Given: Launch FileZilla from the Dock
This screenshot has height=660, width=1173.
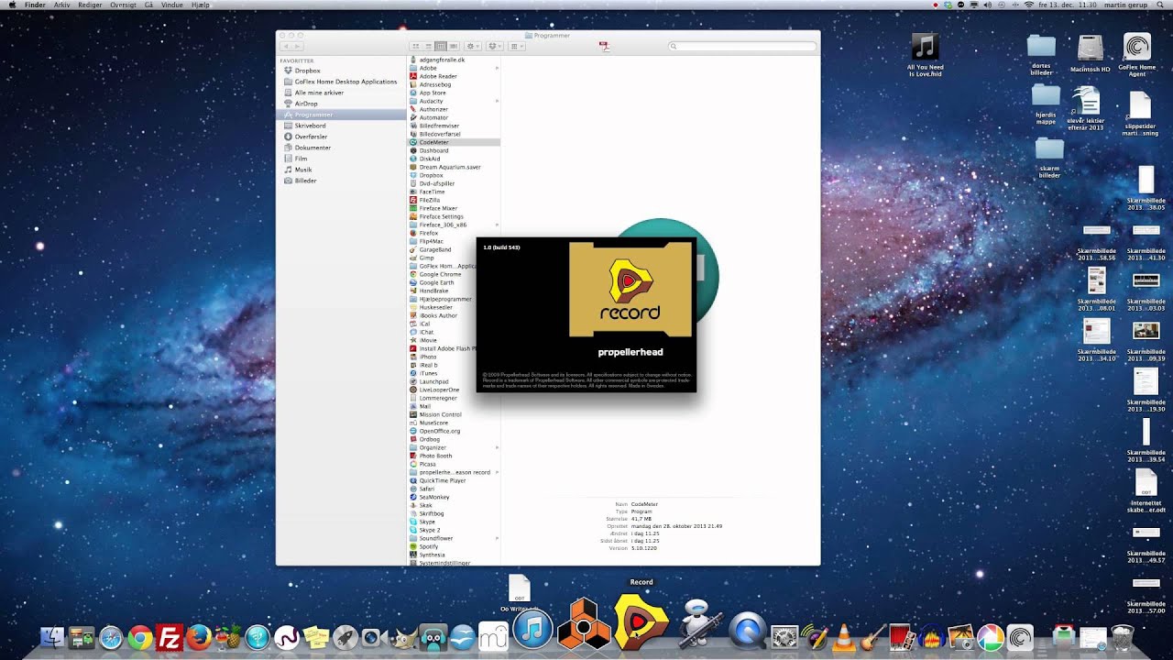Looking at the screenshot, I should pyautogui.click(x=169, y=638).
